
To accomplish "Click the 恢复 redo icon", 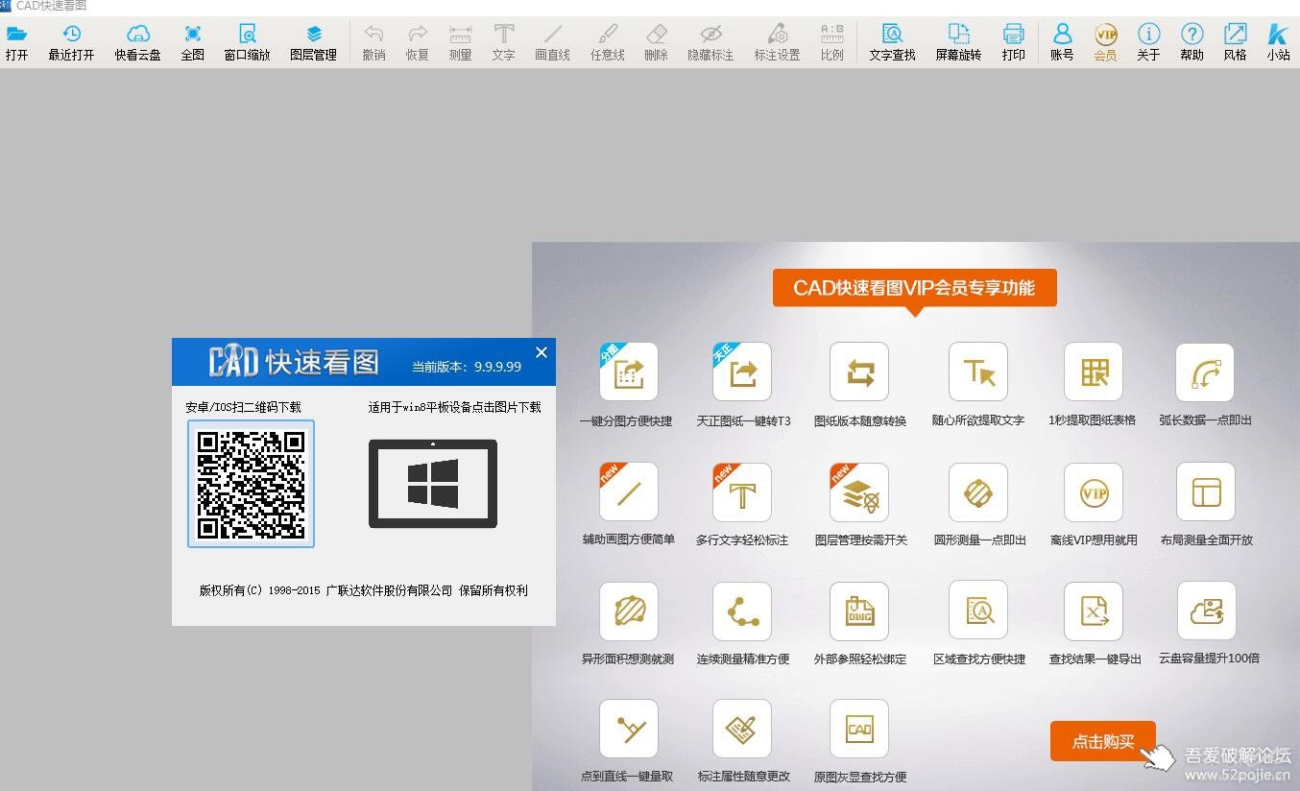I will tap(417, 35).
